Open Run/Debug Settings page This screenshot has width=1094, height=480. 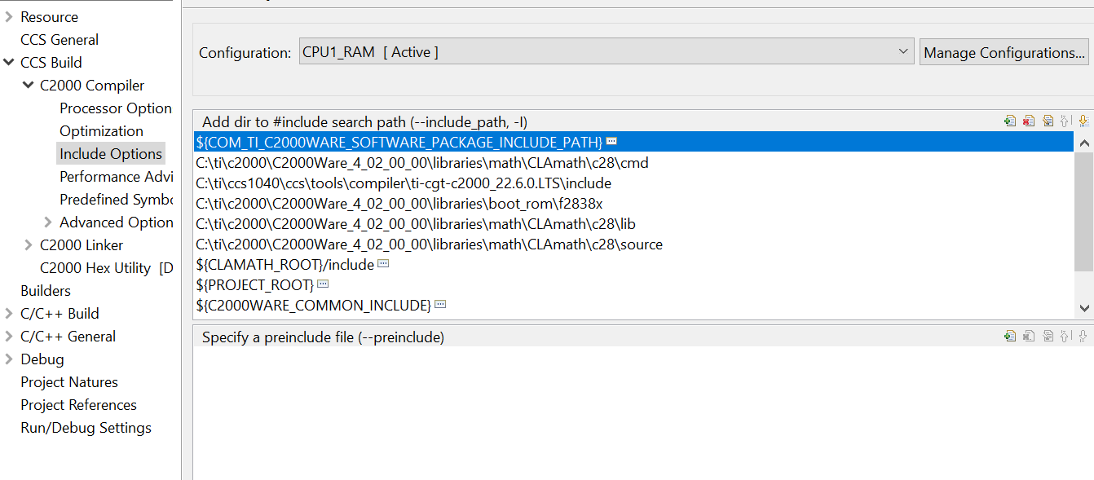coord(86,427)
